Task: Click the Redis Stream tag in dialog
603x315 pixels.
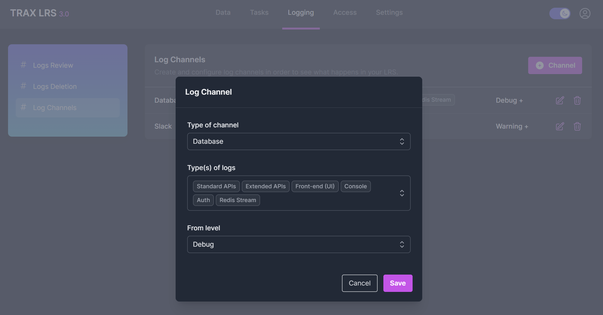Action: 238,200
